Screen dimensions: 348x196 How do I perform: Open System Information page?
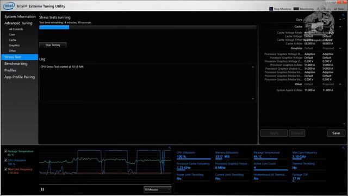pyautogui.click(x=20, y=17)
